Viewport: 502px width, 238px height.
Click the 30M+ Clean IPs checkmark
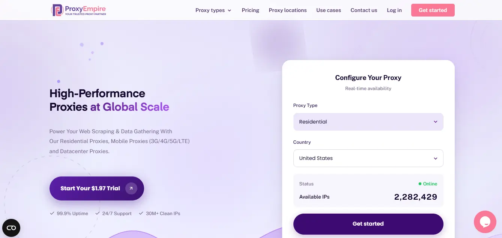tap(141, 213)
